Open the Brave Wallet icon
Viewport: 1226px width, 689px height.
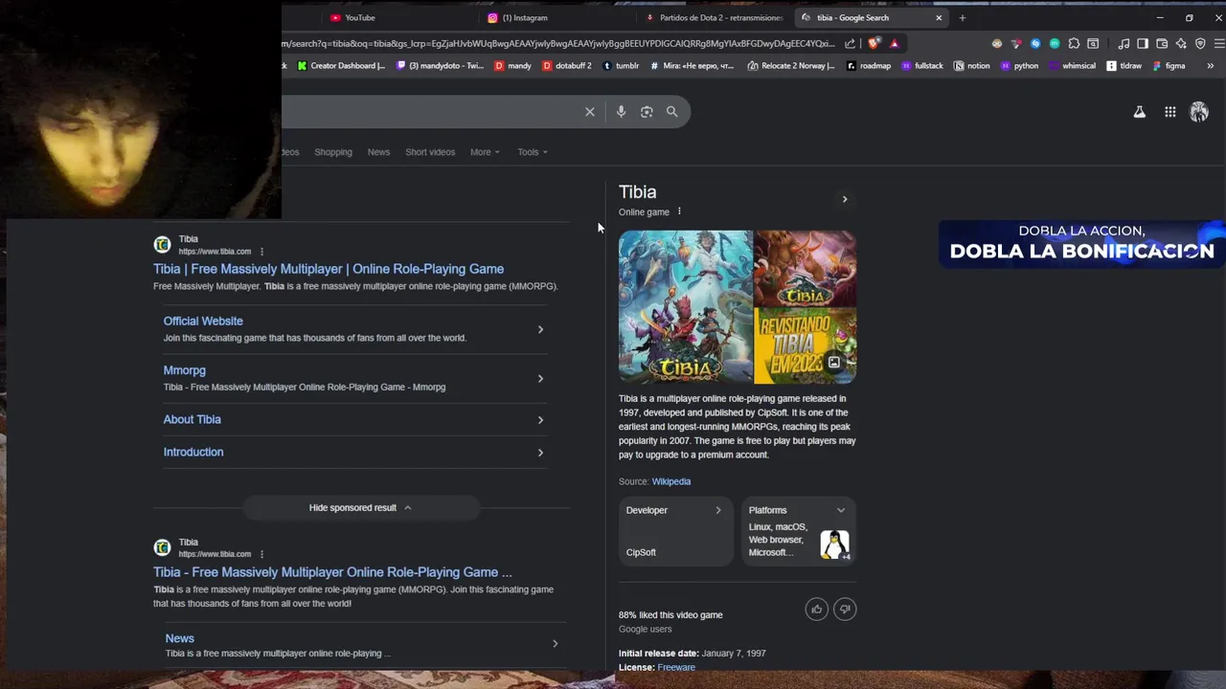pyautogui.click(x=1162, y=44)
